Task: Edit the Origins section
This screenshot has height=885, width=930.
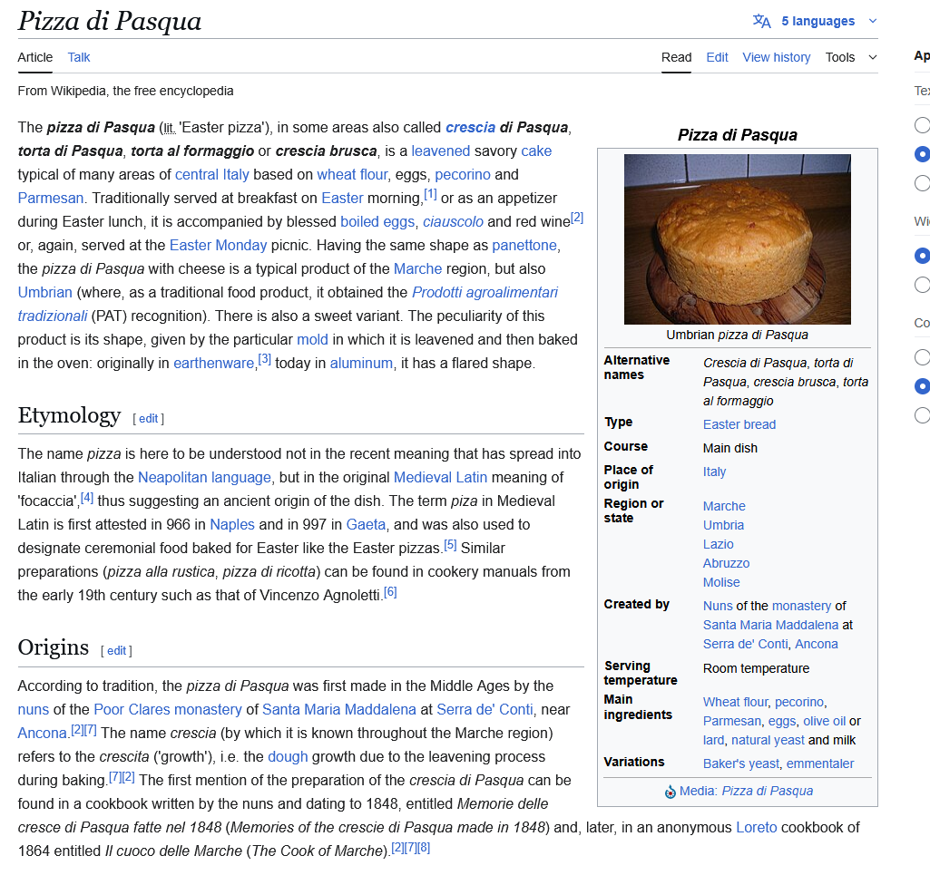Action: tap(116, 651)
